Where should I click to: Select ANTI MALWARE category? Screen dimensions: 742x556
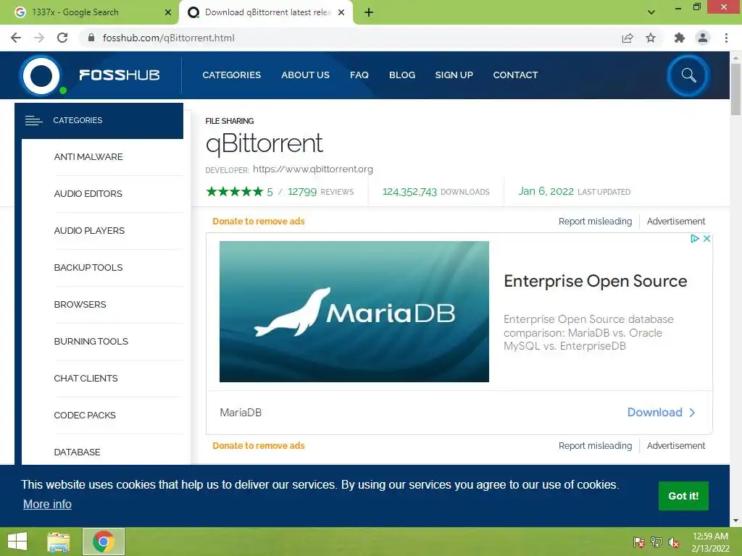coord(88,157)
